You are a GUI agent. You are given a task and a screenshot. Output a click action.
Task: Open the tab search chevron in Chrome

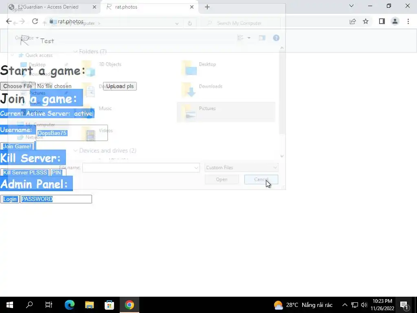(351, 6)
